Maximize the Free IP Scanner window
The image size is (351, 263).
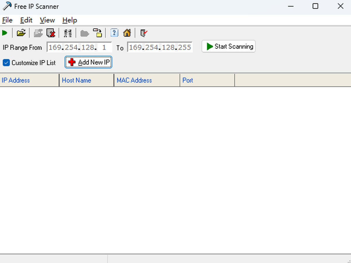click(315, 6)
